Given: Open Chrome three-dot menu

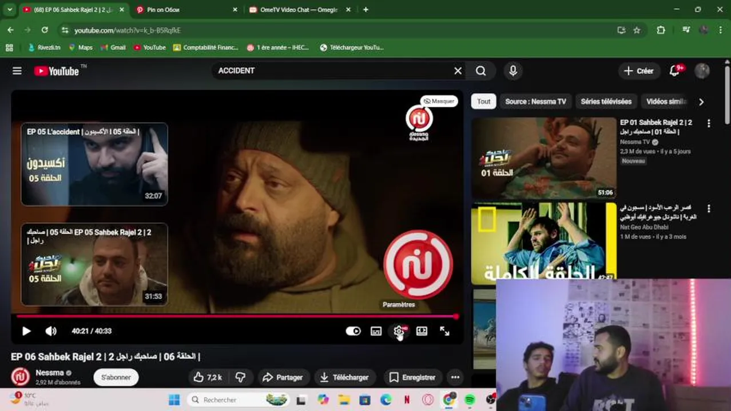Looking at the screenshot, I should click(721, 30).
